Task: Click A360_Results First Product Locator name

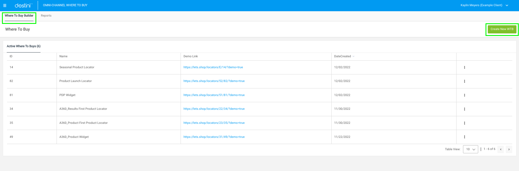Action: [83, 109]
